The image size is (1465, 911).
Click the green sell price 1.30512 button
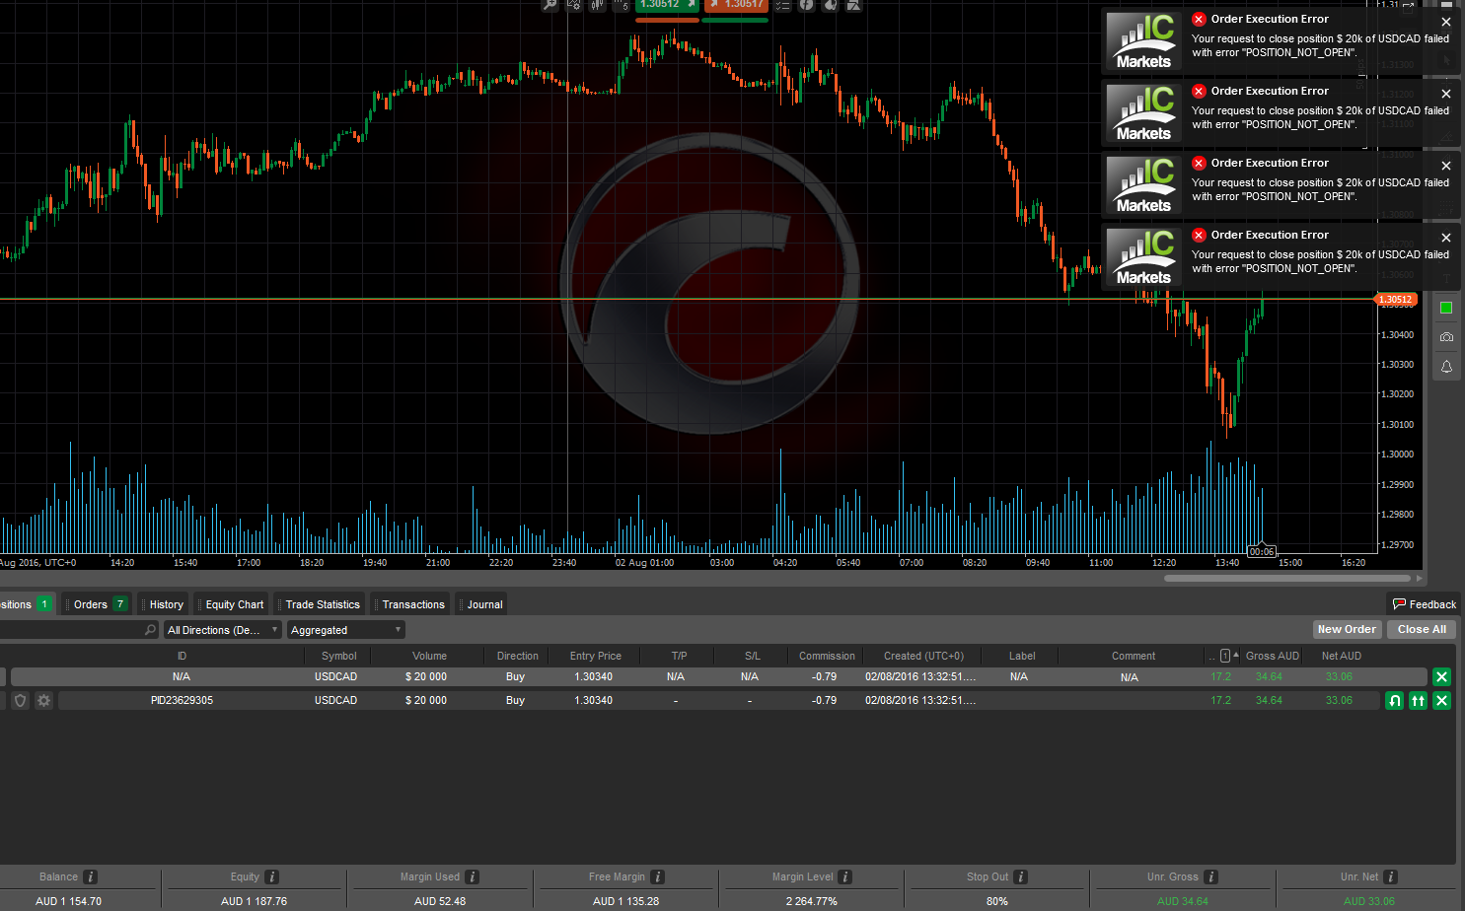668,5
